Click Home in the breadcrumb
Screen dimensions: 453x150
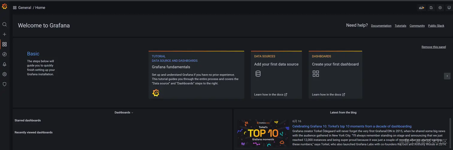pyautogui.click(x=40, y=8)
